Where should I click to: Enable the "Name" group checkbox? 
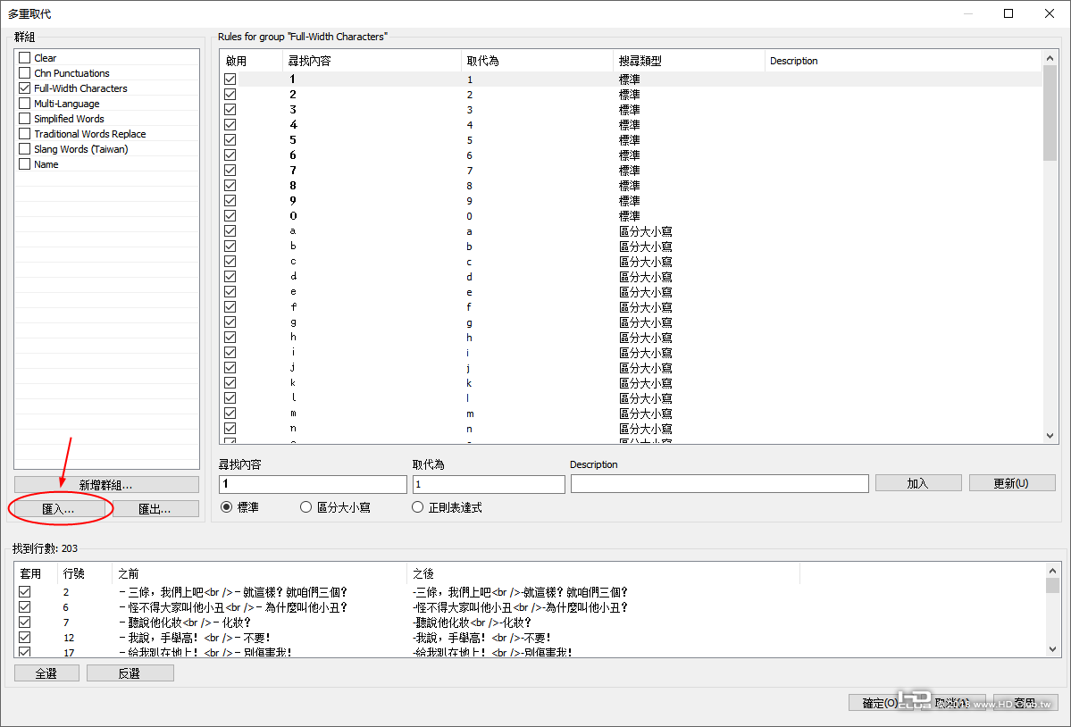25,163
